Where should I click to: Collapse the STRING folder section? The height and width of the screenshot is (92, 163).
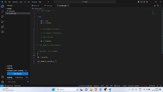(9, 9)
